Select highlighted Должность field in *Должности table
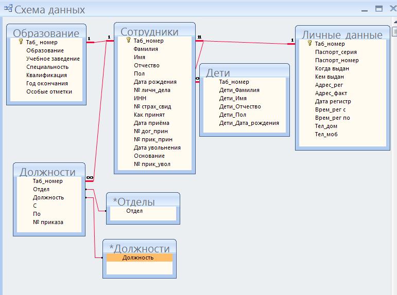397x295 pixels. coord(139,257)
